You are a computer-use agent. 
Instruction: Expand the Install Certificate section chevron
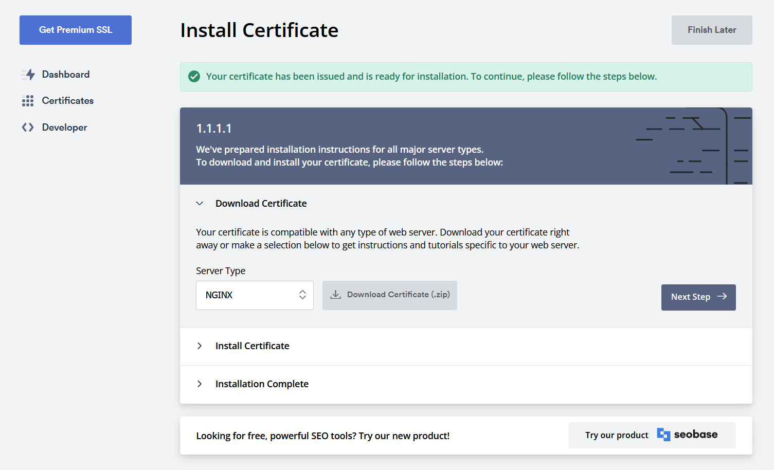[200, 346]
